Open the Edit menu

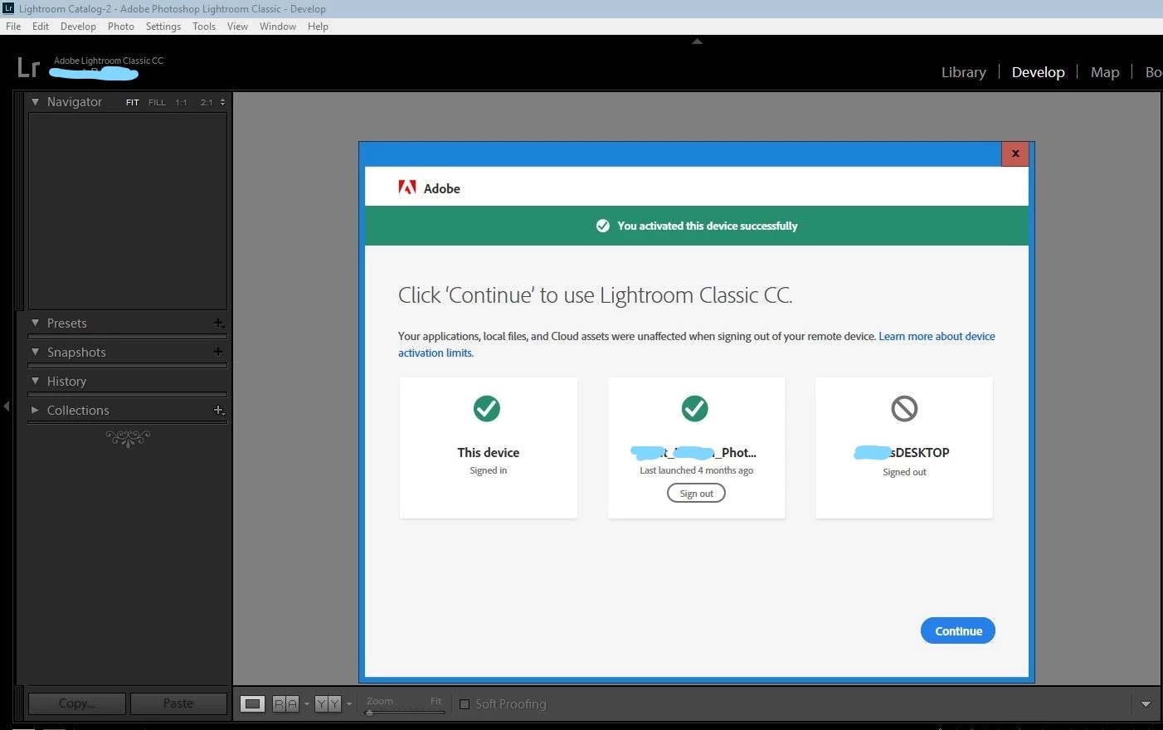coord(41,27)
